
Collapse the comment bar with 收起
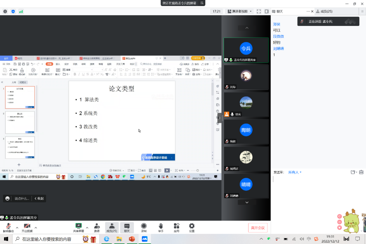coord(39,198)
